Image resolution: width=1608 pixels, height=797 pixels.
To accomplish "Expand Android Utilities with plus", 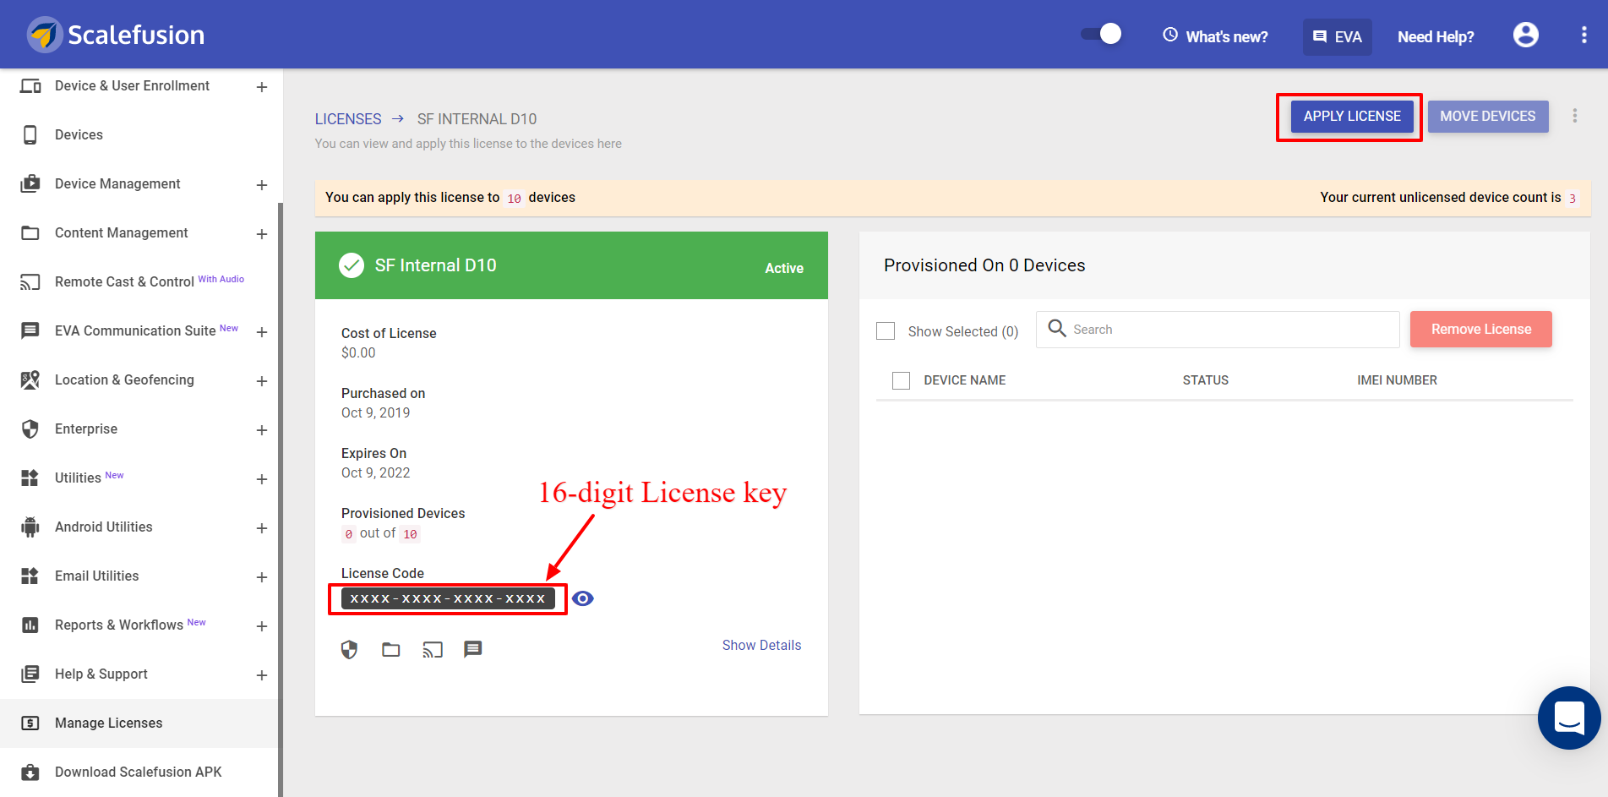I will pos(262,528).
